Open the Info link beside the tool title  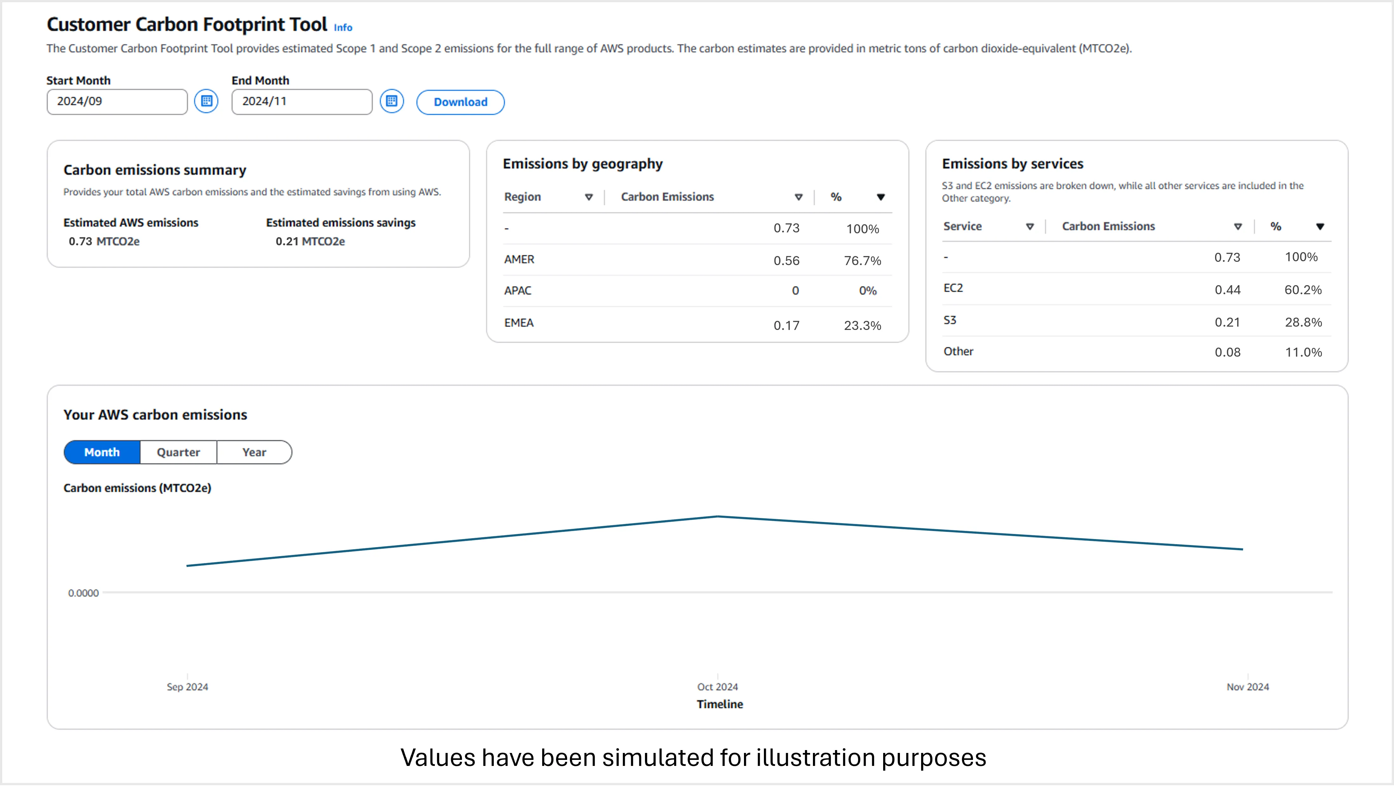(x=342, y=27)
